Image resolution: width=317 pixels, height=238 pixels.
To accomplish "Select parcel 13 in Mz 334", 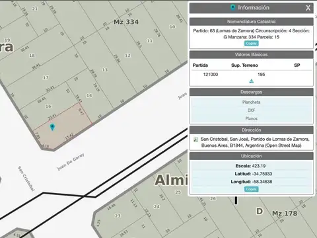I will pos(105,70).
